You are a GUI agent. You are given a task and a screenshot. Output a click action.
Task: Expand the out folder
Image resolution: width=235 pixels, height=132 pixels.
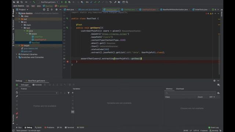click(19, 19)
